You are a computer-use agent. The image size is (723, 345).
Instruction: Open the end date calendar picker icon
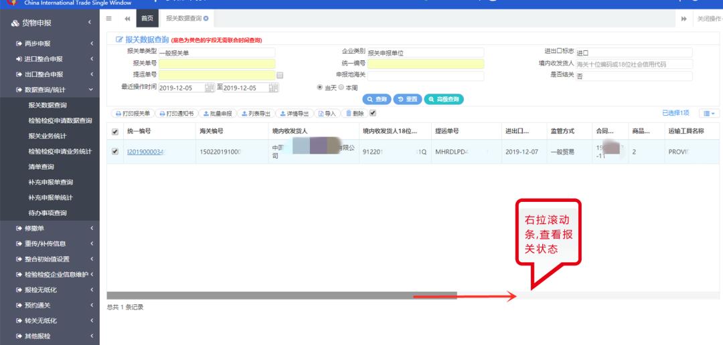coord(274,88)
